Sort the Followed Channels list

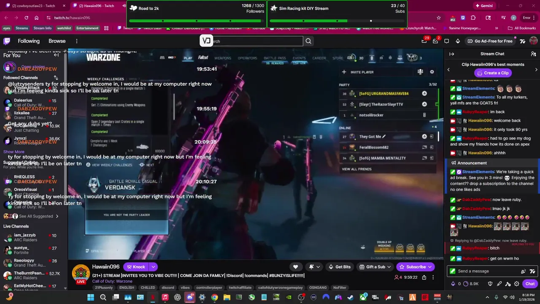[56, 78]
